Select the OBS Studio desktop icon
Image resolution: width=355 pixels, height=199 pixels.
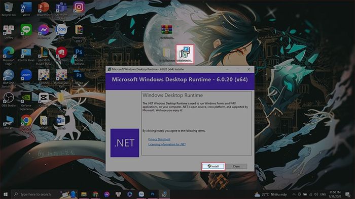9,99
